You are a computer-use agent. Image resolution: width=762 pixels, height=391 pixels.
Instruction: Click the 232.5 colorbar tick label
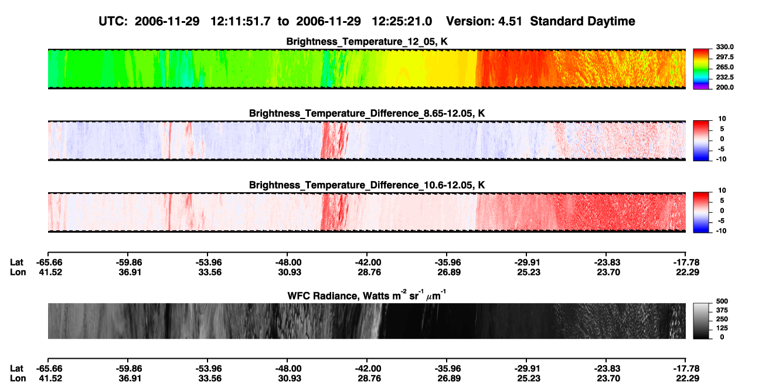pos(724,77)
